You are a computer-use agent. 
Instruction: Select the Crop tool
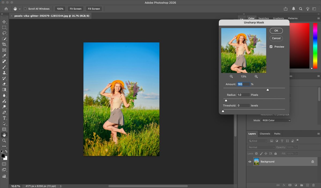click(x=4, y=44)
